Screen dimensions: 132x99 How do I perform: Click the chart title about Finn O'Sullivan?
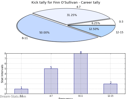[x=66, y=3]
